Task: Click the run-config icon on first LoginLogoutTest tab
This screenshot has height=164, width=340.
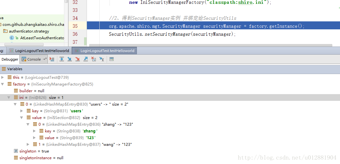Action: (11, 51)
